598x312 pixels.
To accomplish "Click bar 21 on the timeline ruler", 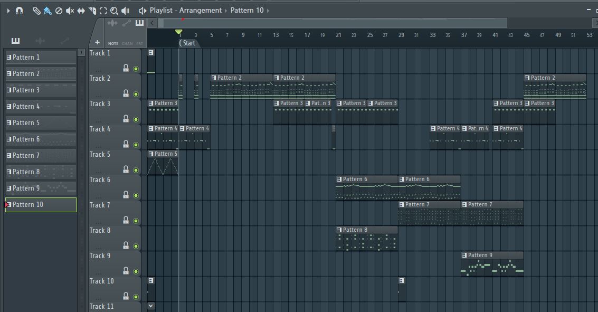I will (x=338, y=35).
